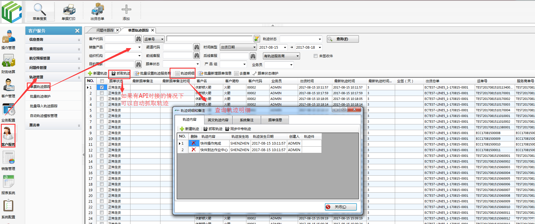Image resolution: width=535 pixels, height=224 pixels.
Task: Click binoculars lookup next to 客户代码
Action: (138, 39)
